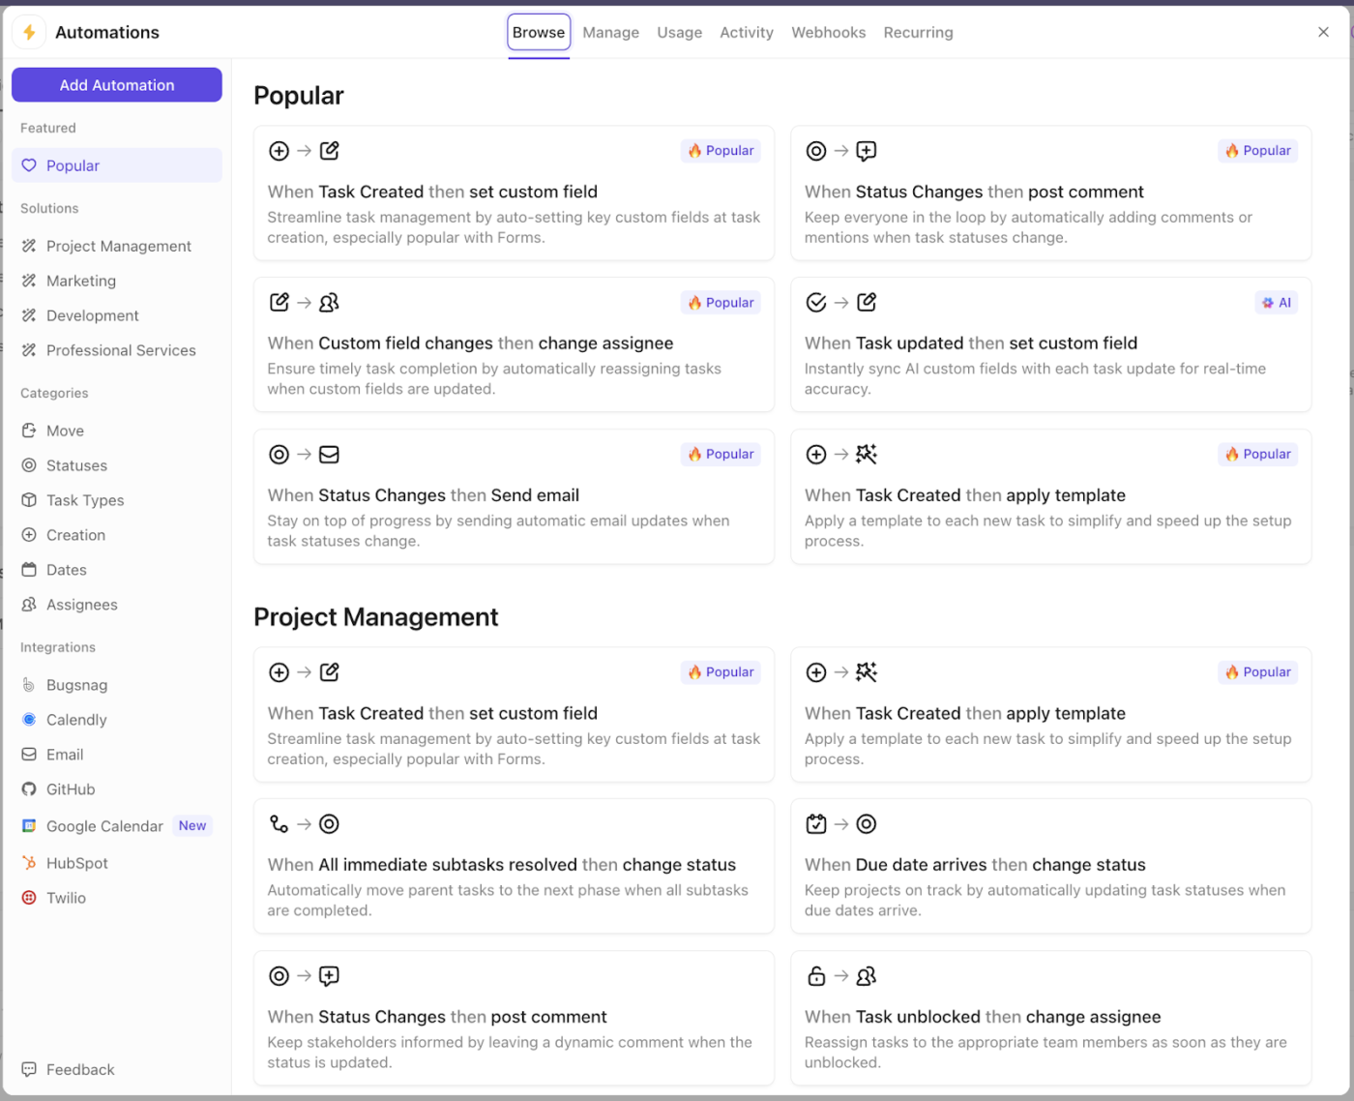The height and width of the screenshot is (1101, 1354).
Task: Open the Calendly integration
Action: (75, 720)
